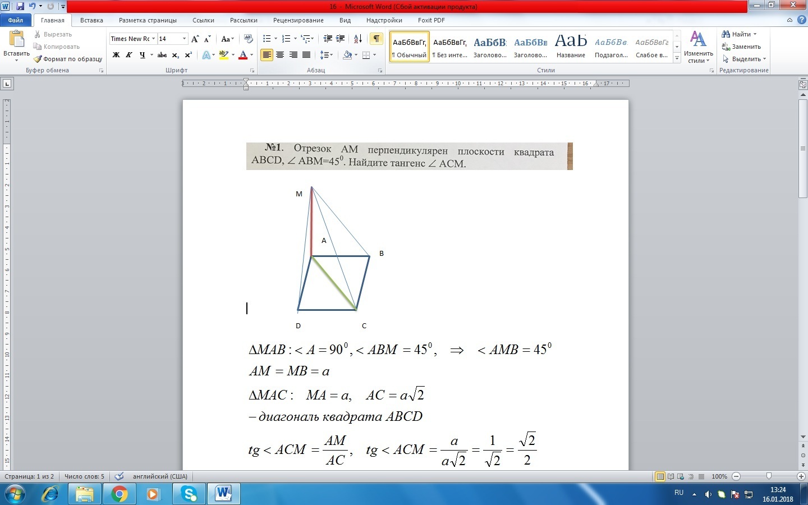Clear formatting with the eraser icon
Image resolution: width=808 pixels, height=505 pixels.
pos(248,39)
